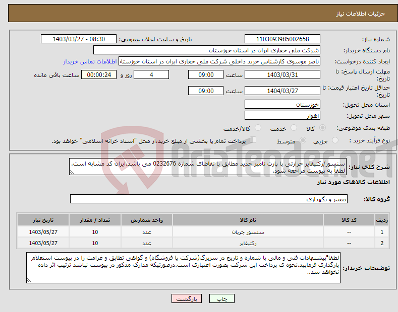This screenshot has width=398, height=312.
Task: Click the resize handle of description text area
Action: coord(72,173)
